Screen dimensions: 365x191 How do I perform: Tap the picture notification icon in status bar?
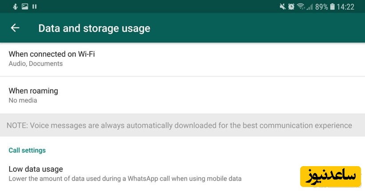[25, 7]
